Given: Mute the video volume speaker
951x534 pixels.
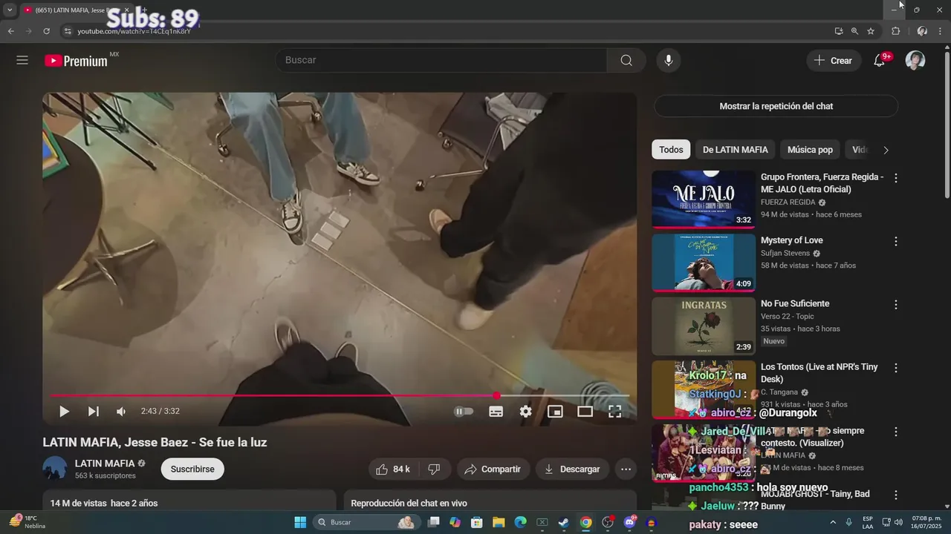Looking at the screenshot, I should [x=121, y=411].
